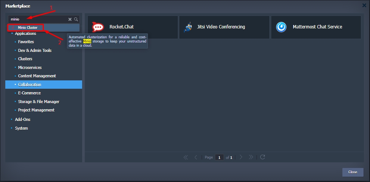Screen dimensions: 370x182
Task: Click the page number input field
Action: pyautogui.click(x=219, y=157)
